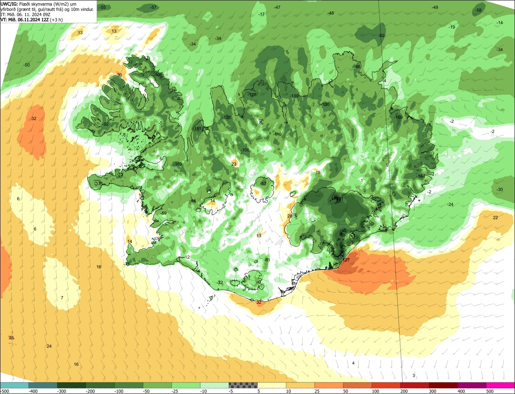This screenshot has height=394, width=515.
Task: Click the "12" value on the southwest coast
Action: click(x=187, y=257)
